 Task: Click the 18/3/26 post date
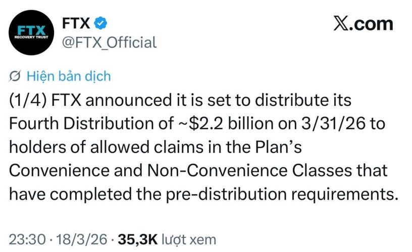[x=80, y=238]
